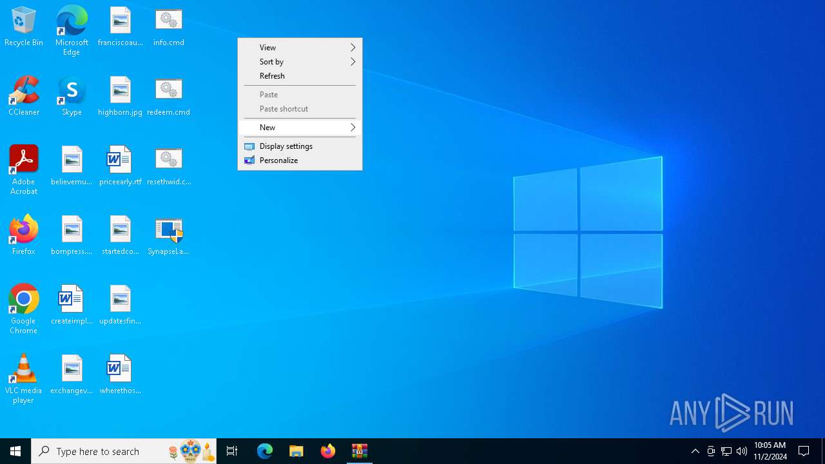The image size is (825, 464).
Task: Click the Show desktop taskbar sliver
Action: coord(823,451)
